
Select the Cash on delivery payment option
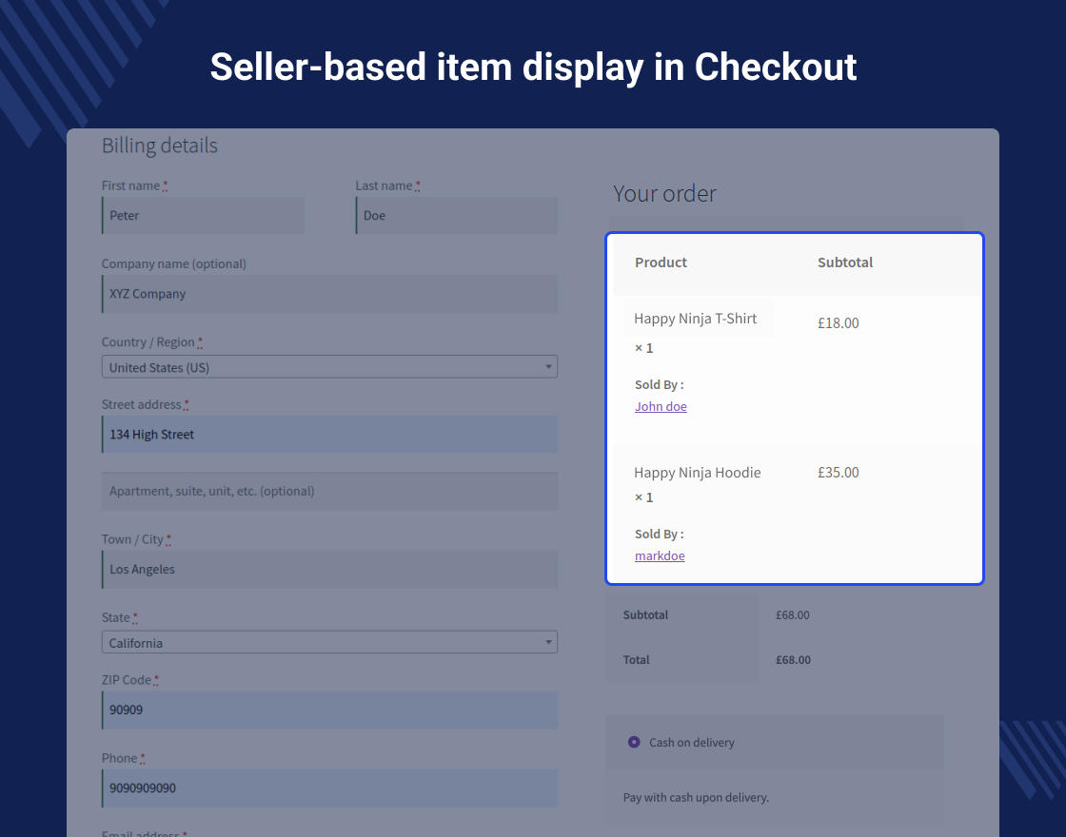[x=634, y=742]
